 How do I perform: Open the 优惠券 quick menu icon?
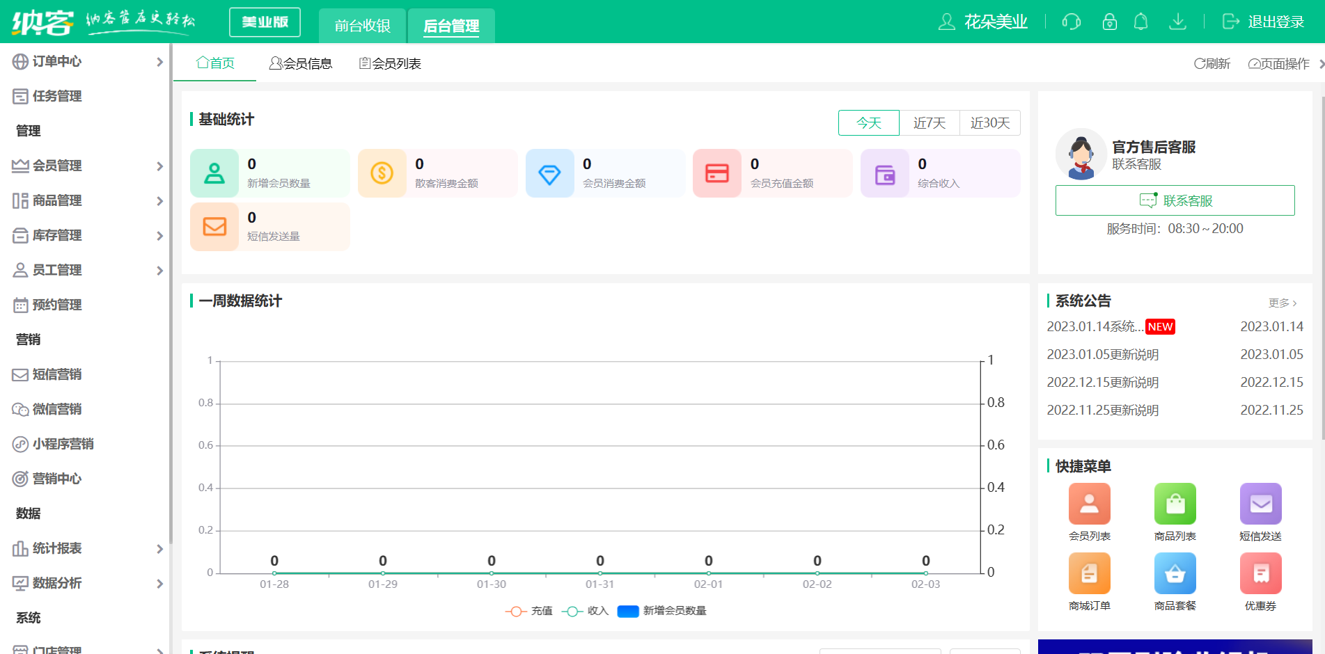click(1261, 573)
